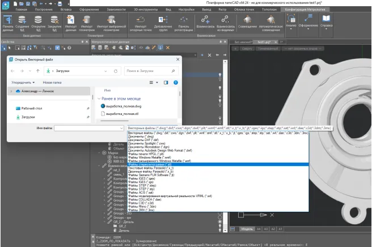The width and height of the screenshot is (372, 247).
Task: Click the Панель данных ribbon icon
Action: click(9, 21)
